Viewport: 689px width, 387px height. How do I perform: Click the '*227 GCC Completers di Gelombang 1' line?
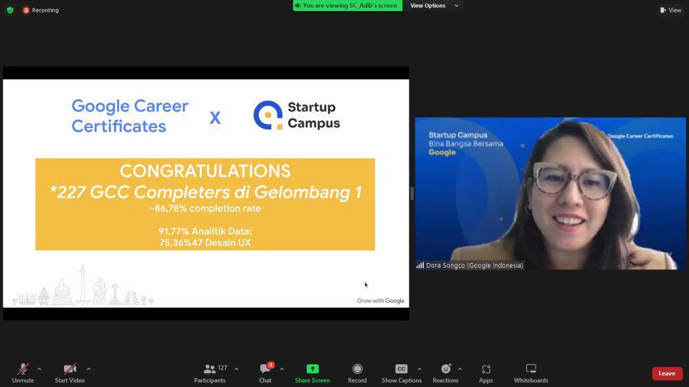(x=205, y=192)
